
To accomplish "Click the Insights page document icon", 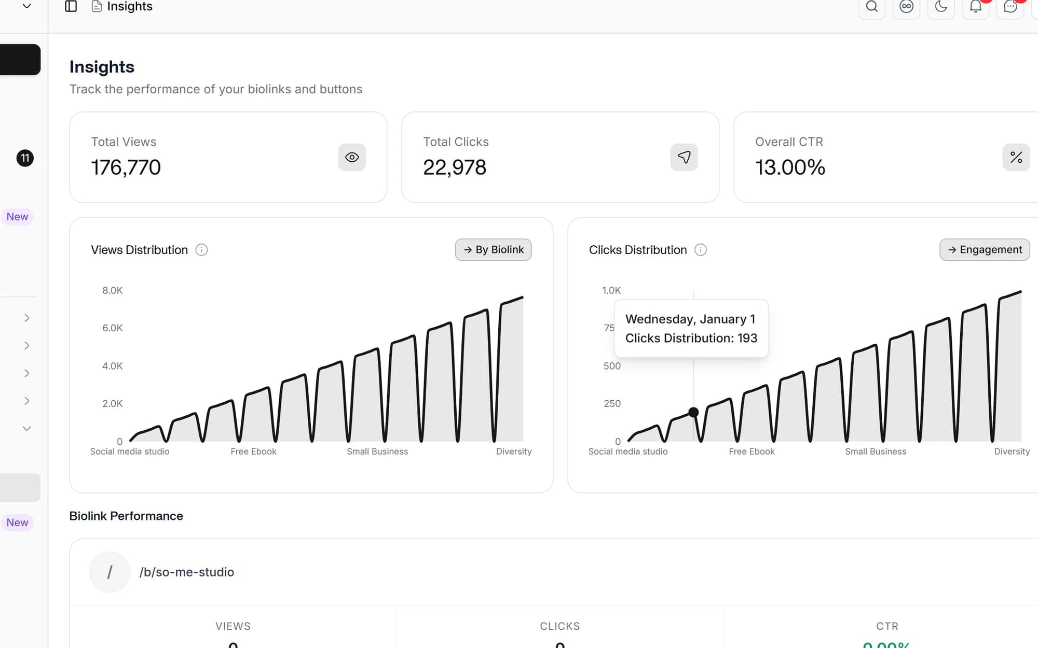I will click(x=97, y=6).
